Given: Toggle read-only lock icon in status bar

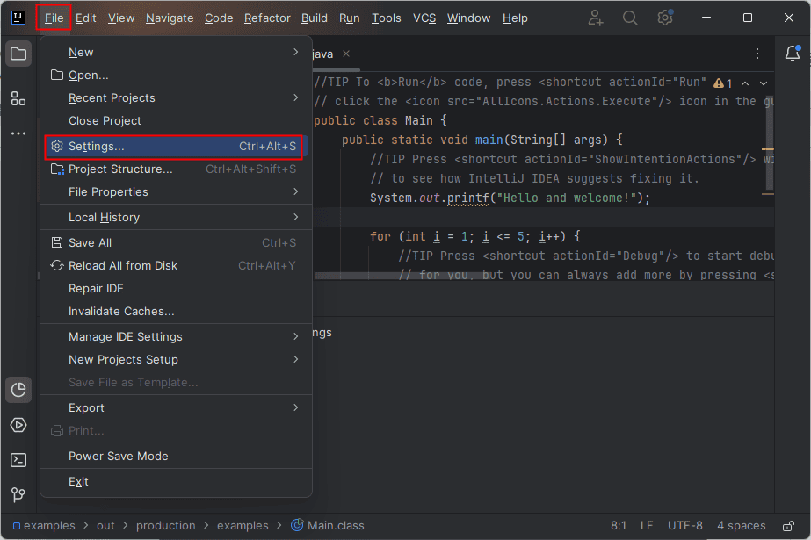Looking at the screenshot, I should (788, 526).
